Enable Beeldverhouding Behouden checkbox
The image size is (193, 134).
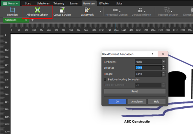point(105,79)
